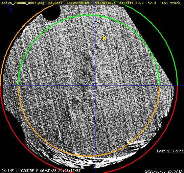Click the asiva_230606_0607.png filename label
The height and width of the screenshot is (173, 184).
click(x=23, y=3)
